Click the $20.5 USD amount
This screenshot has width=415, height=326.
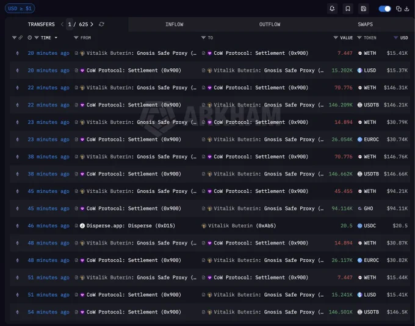[400, 225]
